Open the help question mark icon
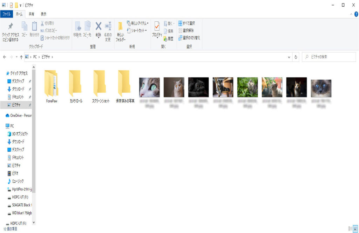The height and width of the screenshot is (233, 359). 356,14
